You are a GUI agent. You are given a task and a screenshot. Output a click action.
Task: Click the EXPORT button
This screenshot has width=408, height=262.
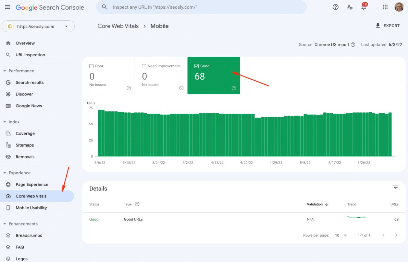pos(388,26)
